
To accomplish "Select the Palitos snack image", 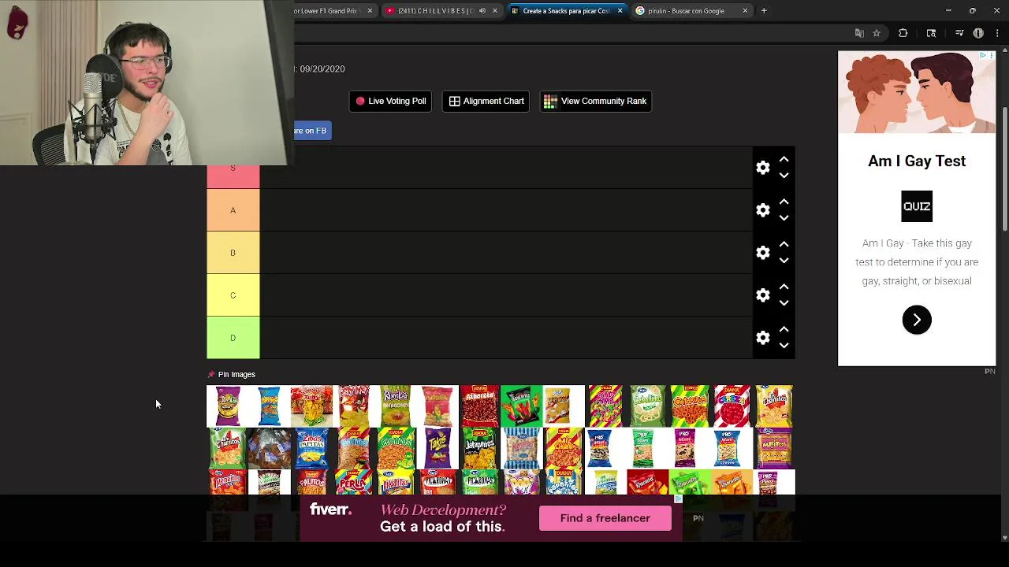I will 311,482.
